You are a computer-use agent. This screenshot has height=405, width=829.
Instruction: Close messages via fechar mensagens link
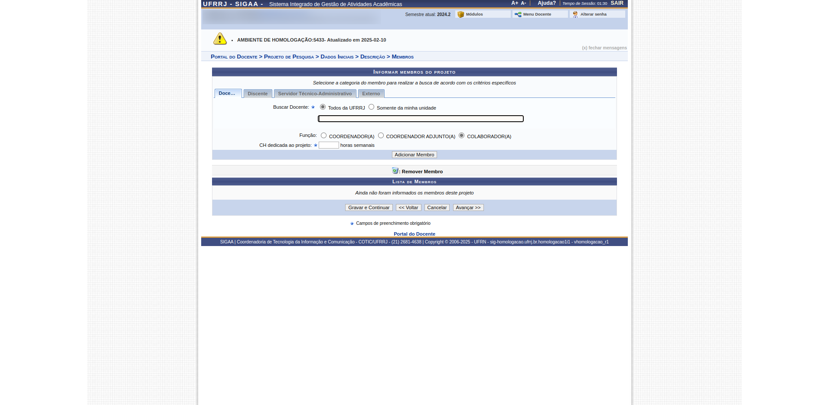coord(604,48)
